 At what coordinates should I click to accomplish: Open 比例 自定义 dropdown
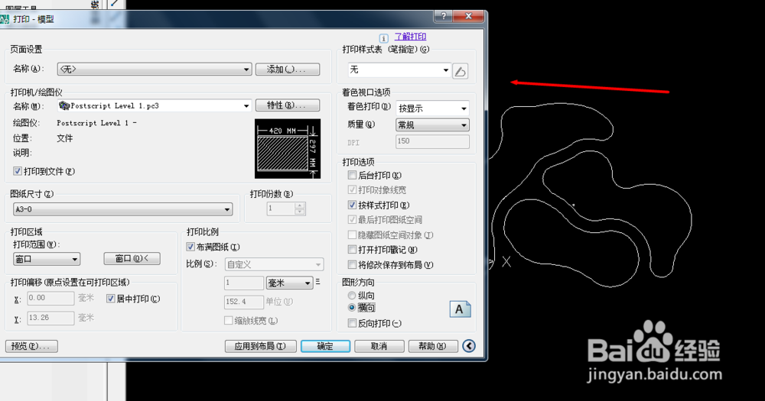(274, 264)
